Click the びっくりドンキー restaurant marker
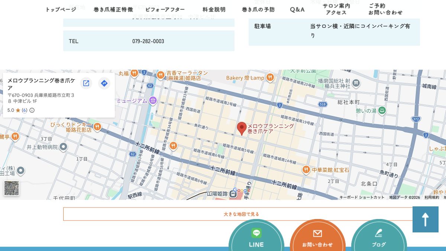This screenshot has width=446, height=251. point(97,127)
